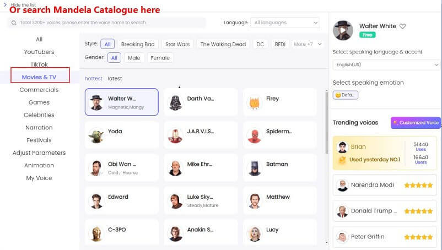The width and height of the screenshot is (442, 250).
Task: Select the All gender filter
Action: pyautogui.click(x=114, y=58)
